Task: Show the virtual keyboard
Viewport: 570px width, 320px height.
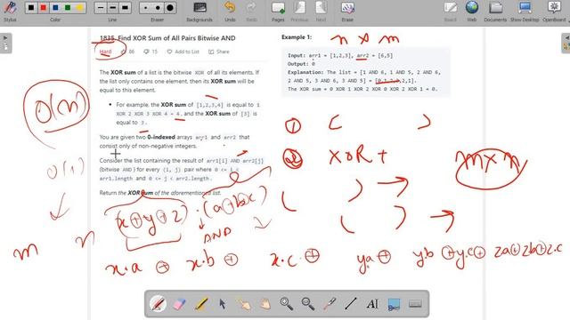Action: click(x=415, y=304)
